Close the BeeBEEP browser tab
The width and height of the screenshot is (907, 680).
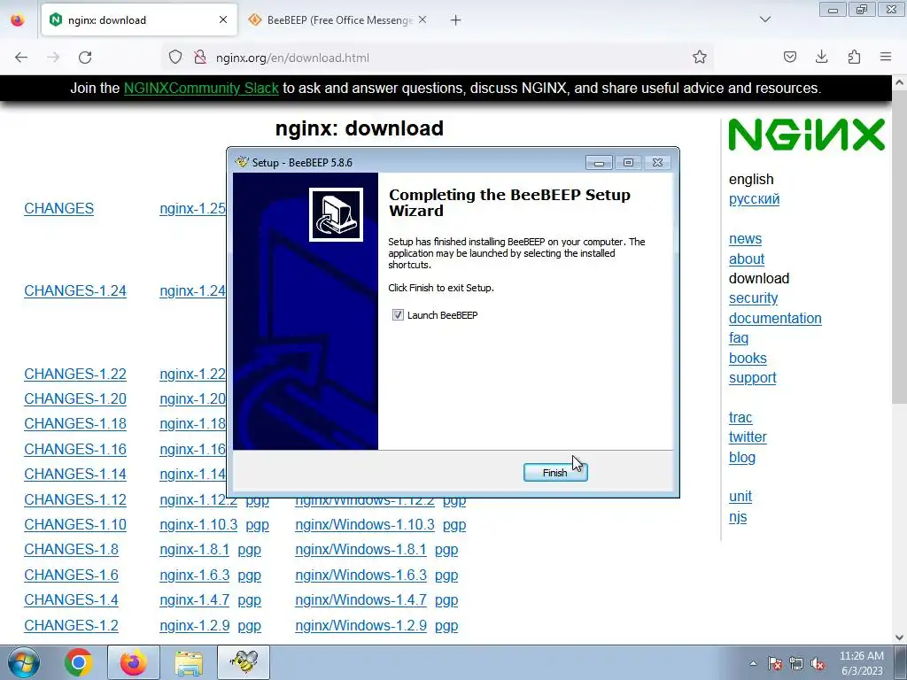click(x=422, y=20)
